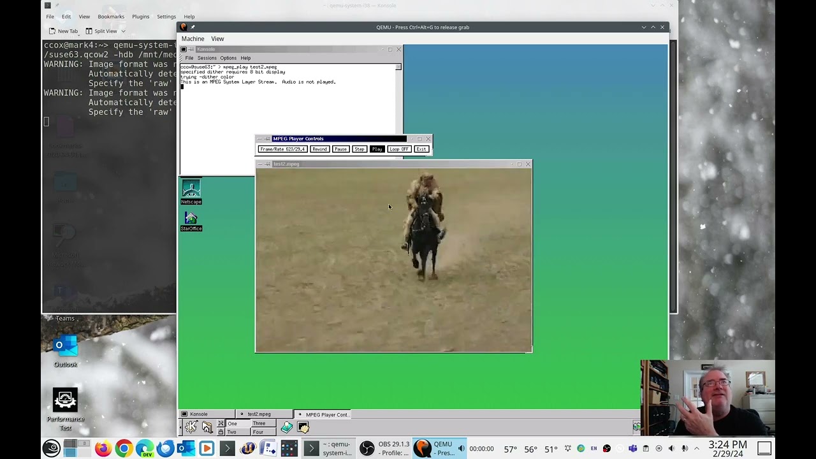Open the Netscape desktop icon
The width and height of the screenshot is (816, 459).
point(191,191)
